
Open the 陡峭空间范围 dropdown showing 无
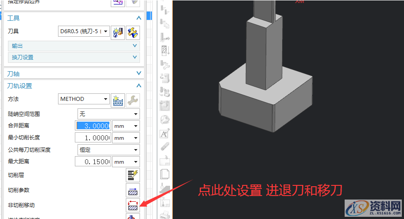(109, 114)
